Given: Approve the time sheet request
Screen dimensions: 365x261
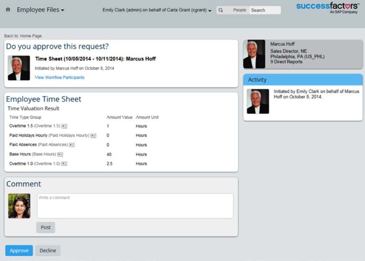Looking at the screenshot, I should (x=19, y=250).
